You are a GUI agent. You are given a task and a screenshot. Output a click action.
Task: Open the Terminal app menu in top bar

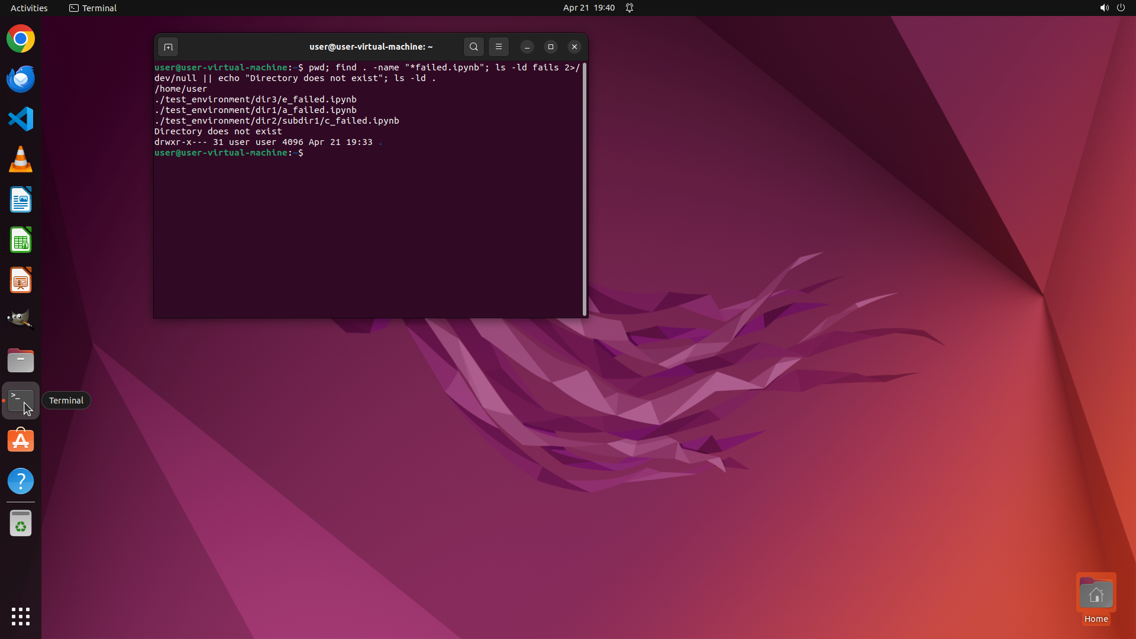point(93,8)
